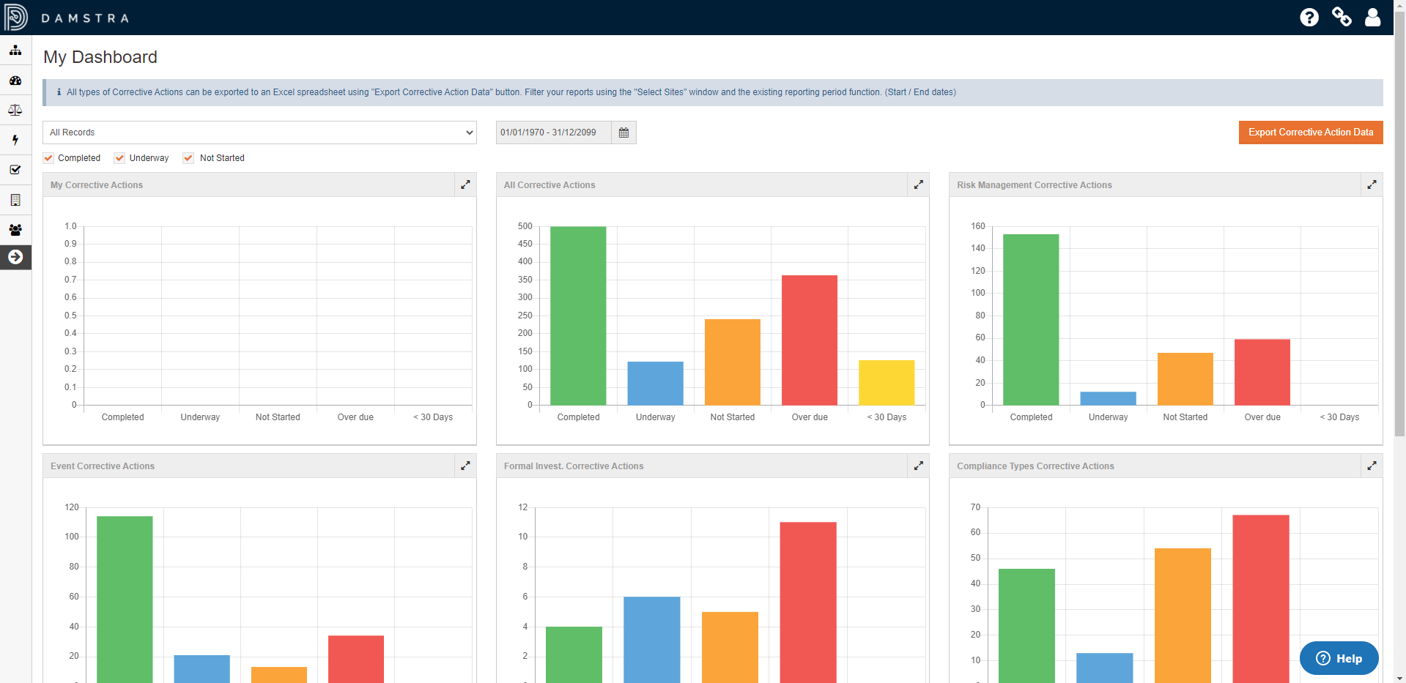1406x683 pixels.
Task: Uncheck the Not Started checkbox
Action: 188,157
